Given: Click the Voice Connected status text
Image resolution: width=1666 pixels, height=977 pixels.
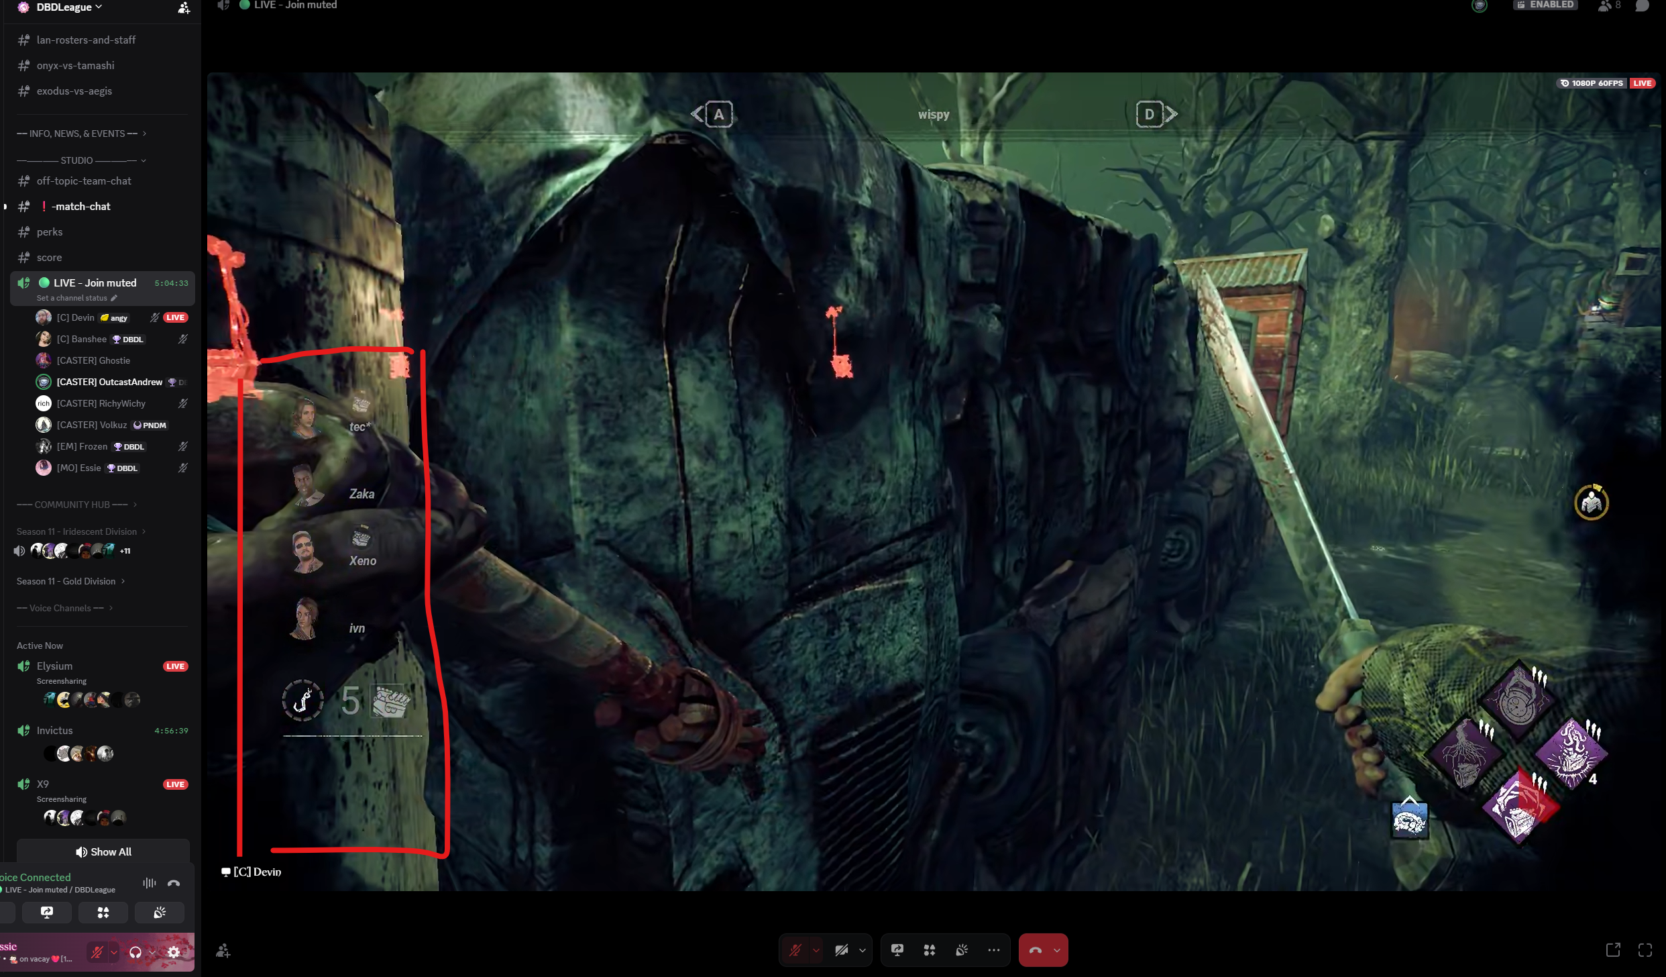Looking at the screenshot, I should tap(36, 878).
